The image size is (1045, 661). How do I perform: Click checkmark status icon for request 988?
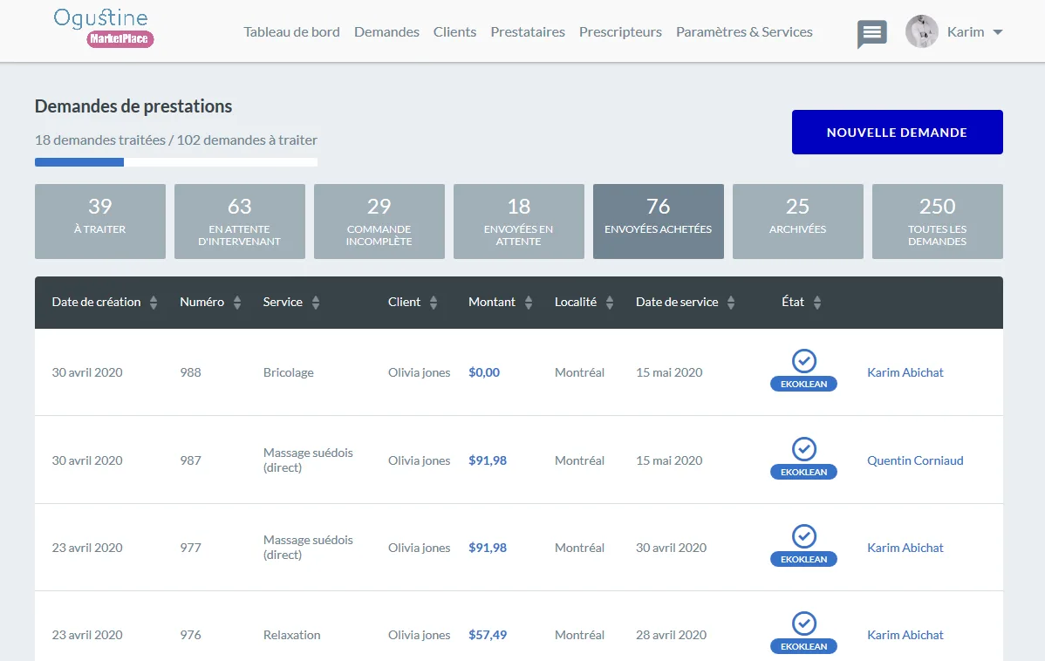point(803,360)
